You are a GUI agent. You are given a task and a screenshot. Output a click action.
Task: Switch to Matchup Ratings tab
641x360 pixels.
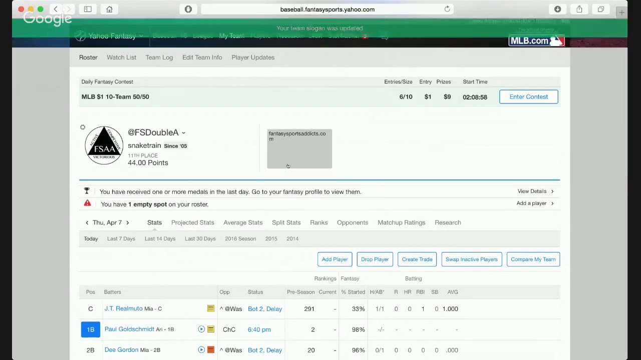tap(402, 222)
